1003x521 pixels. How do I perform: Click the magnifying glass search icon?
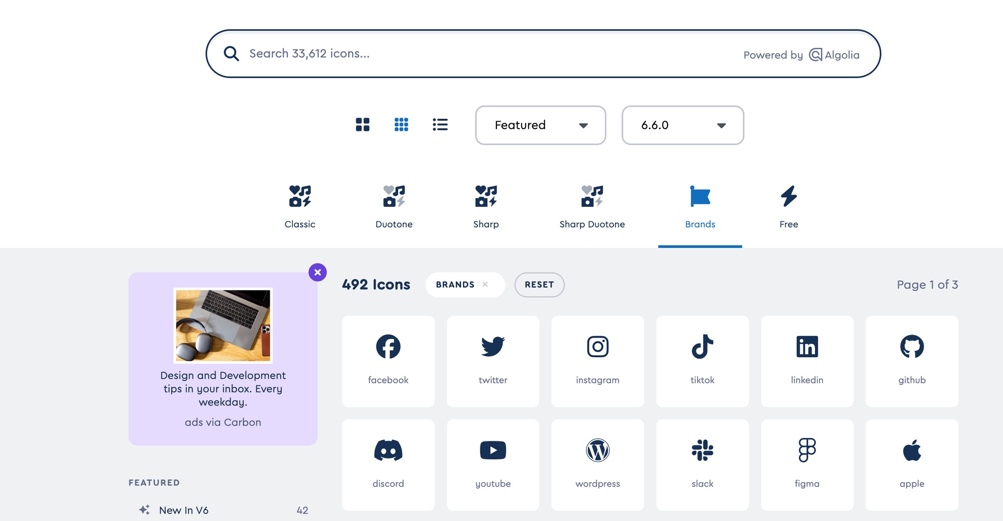click(231, 54)
